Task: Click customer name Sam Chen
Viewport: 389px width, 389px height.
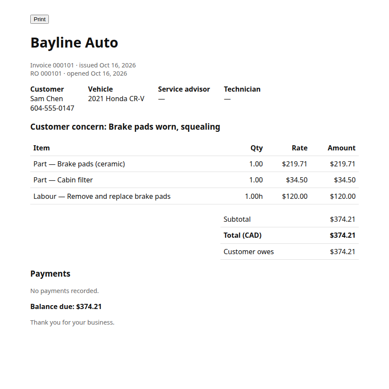Action: pos(47,99)
